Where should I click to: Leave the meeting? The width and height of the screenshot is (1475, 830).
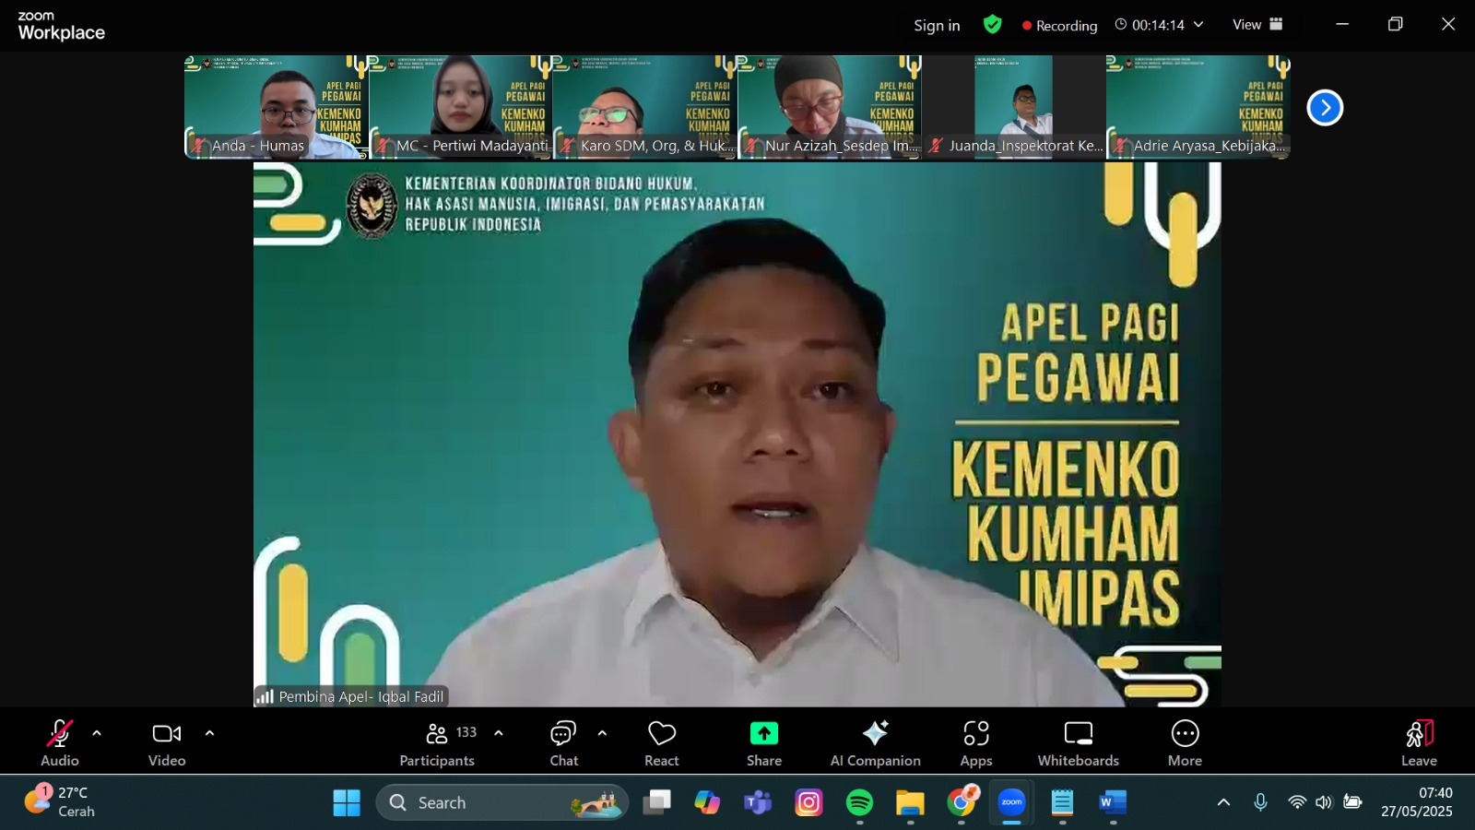point(1419,743)
